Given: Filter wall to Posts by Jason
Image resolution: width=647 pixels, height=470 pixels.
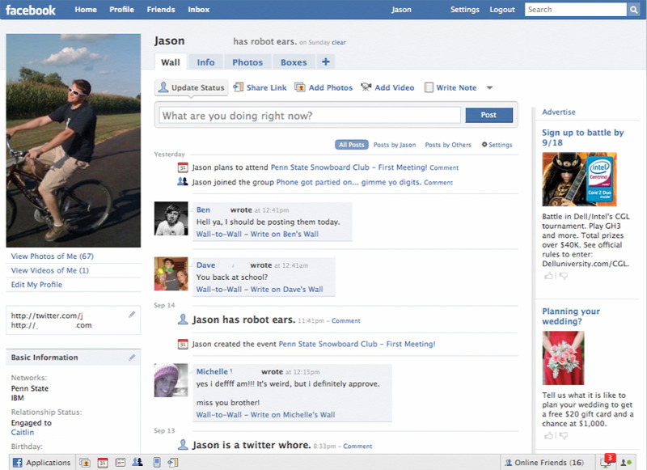Looking at the screenshot, I should click(x=395, y=145).
